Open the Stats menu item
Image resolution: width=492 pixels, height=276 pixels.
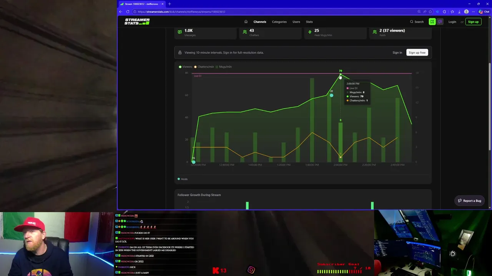click(309, 22)
